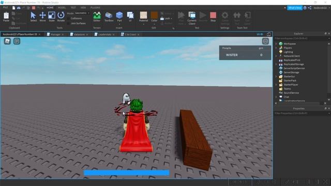Open the leaderstats script tab

[104, 35]
